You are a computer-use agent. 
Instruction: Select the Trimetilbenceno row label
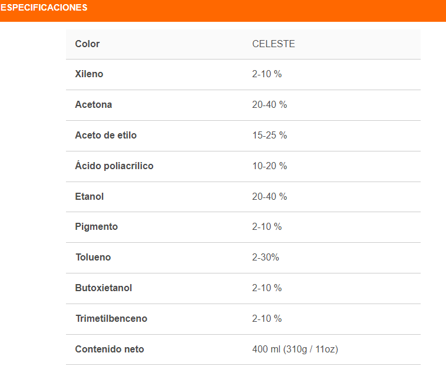click(111, 319)
